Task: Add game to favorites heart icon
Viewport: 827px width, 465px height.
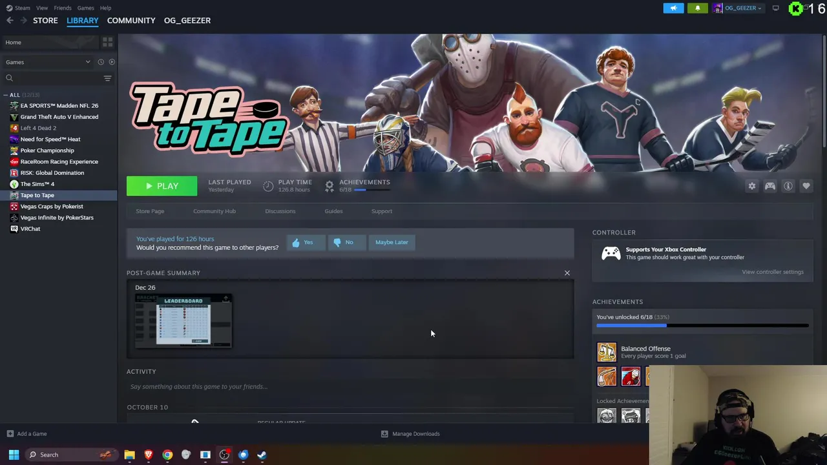Action: (x=806, y=186)
